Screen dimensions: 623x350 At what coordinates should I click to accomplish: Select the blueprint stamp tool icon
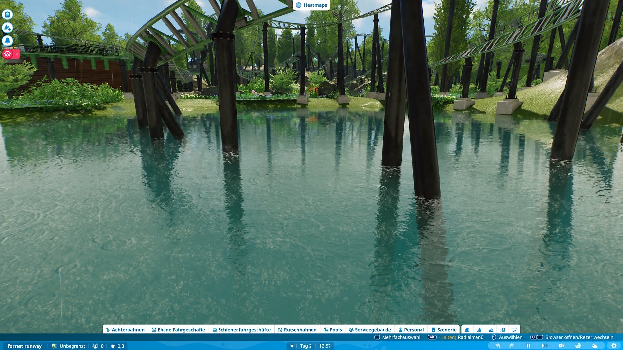tap(503, 330)
